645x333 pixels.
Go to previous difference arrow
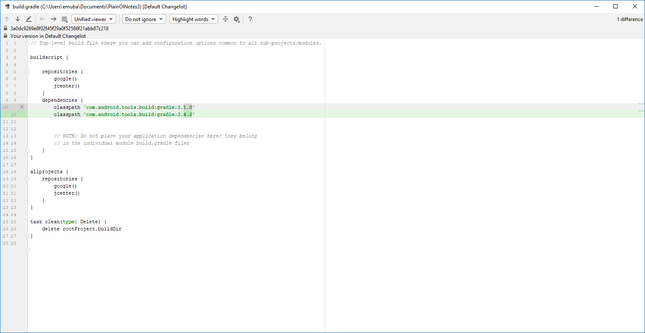point(7,19)
